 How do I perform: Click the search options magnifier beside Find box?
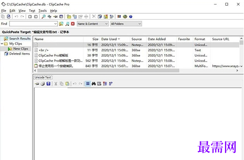point(67,24)
